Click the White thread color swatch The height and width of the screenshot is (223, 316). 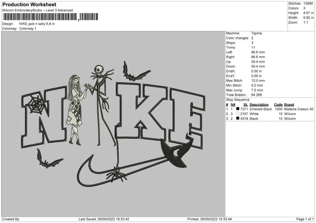[238, 114]
